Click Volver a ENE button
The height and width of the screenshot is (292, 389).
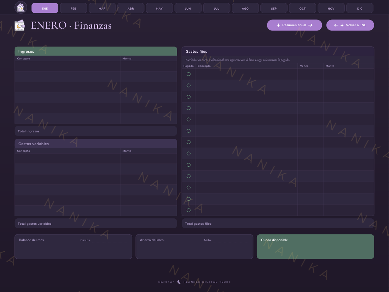(x=350, y=25)
